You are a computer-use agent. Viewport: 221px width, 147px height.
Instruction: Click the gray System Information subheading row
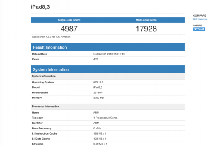click(x=108, y=76)
